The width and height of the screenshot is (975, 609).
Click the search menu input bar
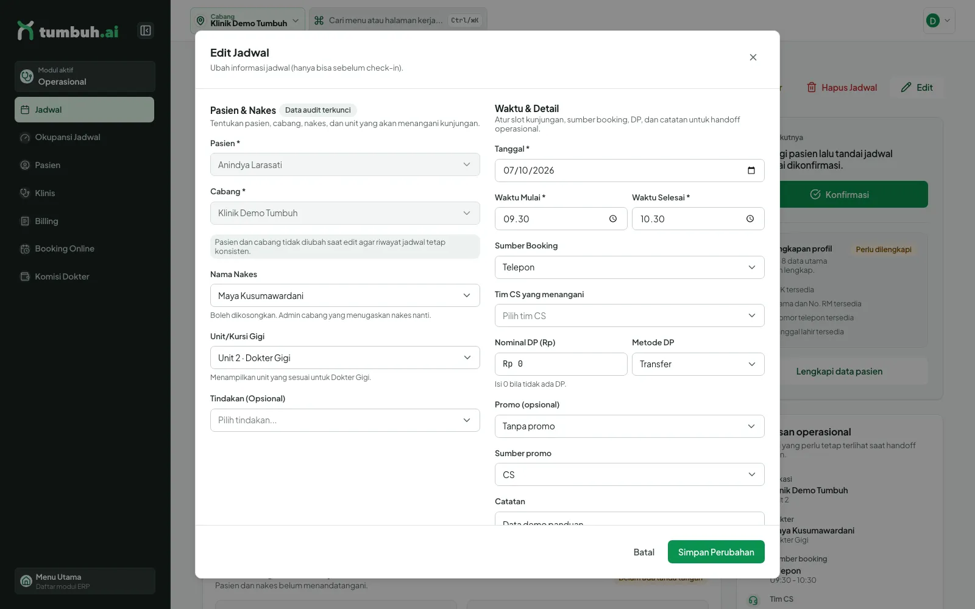[x=398, y=21]
